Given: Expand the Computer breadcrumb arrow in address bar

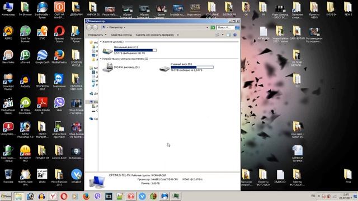Looking at the screenshot, I should (x=124, y=27).
